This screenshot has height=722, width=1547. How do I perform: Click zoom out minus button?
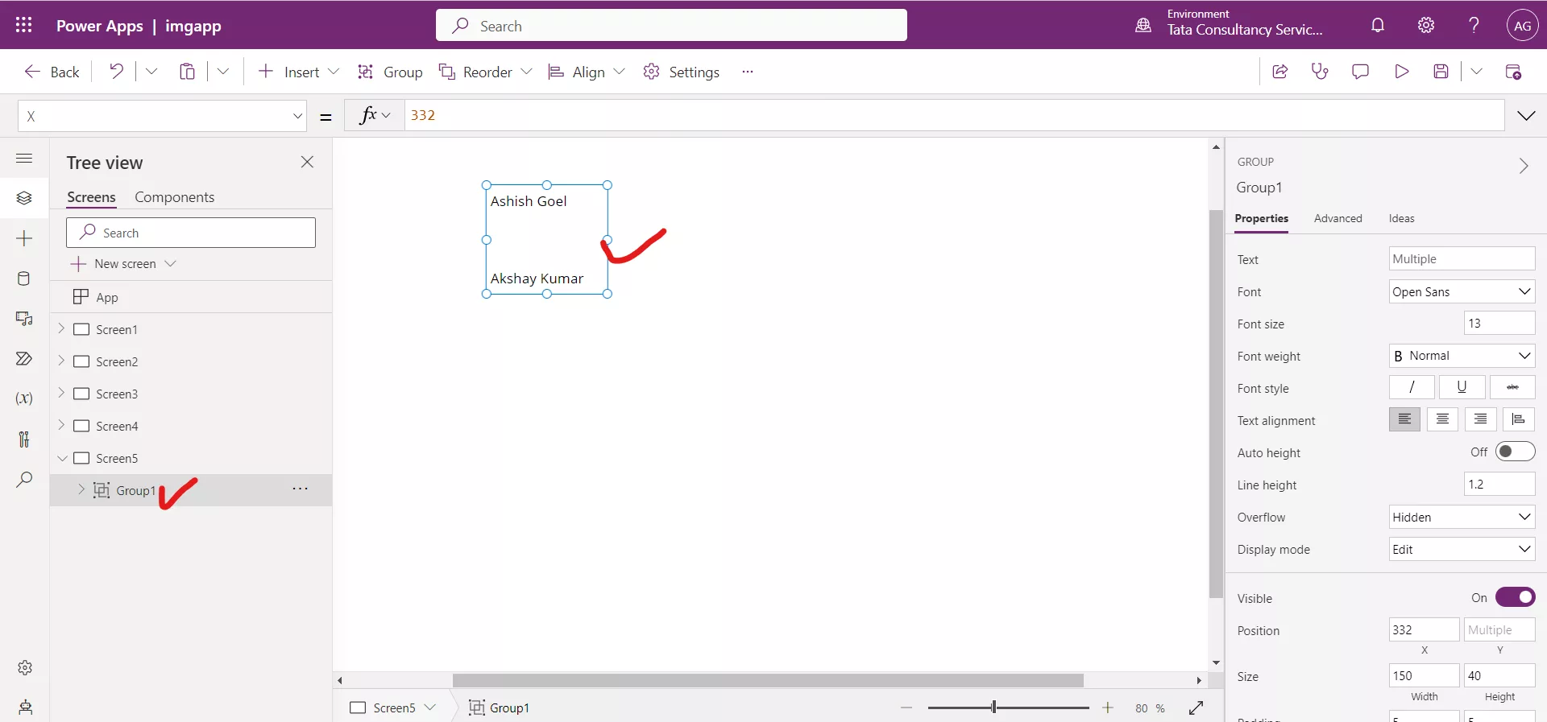(x=906, y=708)
